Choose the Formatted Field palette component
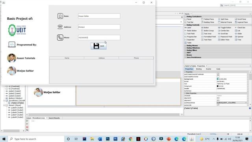Image resolution: width=252 pixels, height=142 pixels. tap(208, 37)
